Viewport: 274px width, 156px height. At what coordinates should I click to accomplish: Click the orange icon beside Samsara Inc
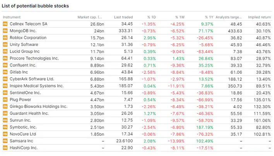pos(5,141)
